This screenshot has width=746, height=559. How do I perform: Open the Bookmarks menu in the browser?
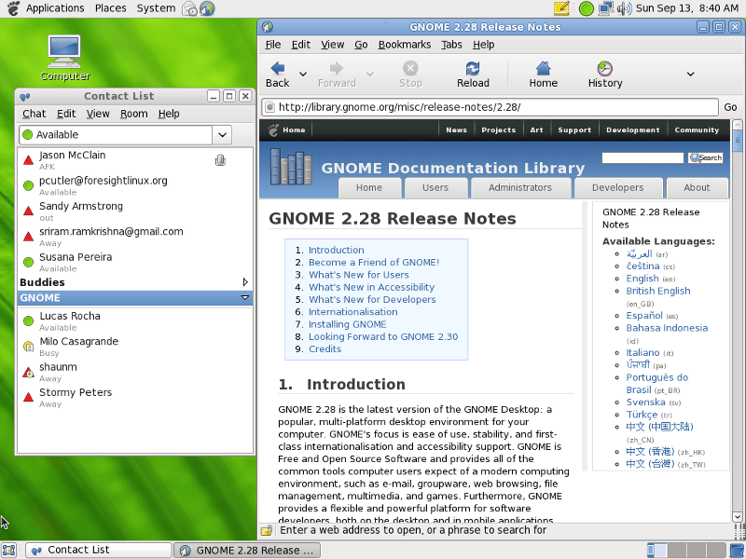[404, 44]
